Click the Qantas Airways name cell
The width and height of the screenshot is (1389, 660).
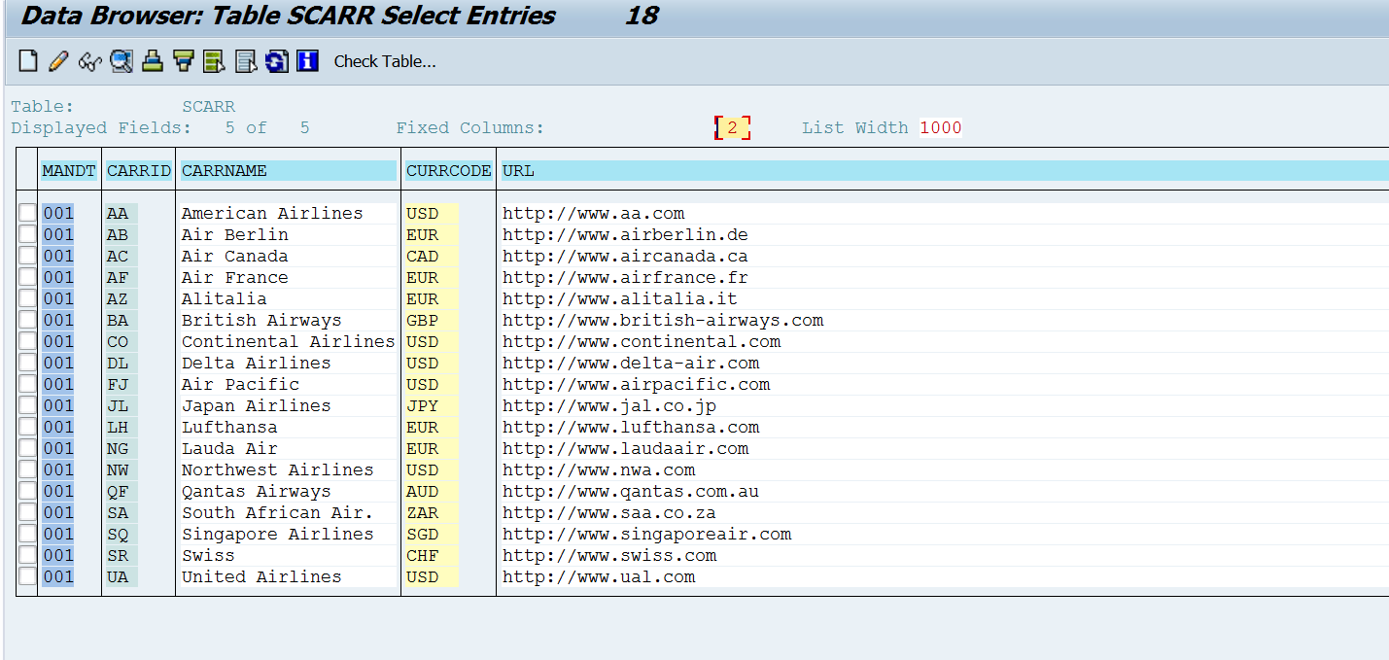[x=289, y=491]
